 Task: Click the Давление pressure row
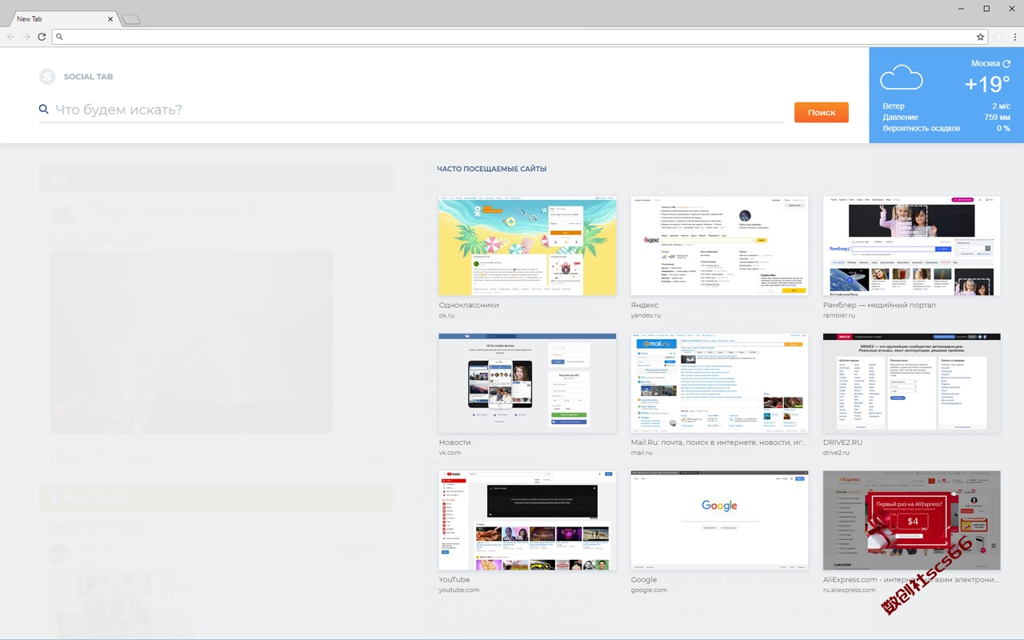(x=946, y=118)
